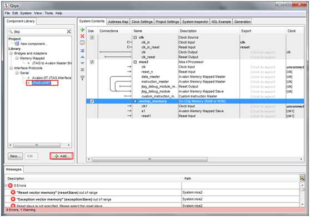Click the move-to-top arrow icon

pos(82,50)
